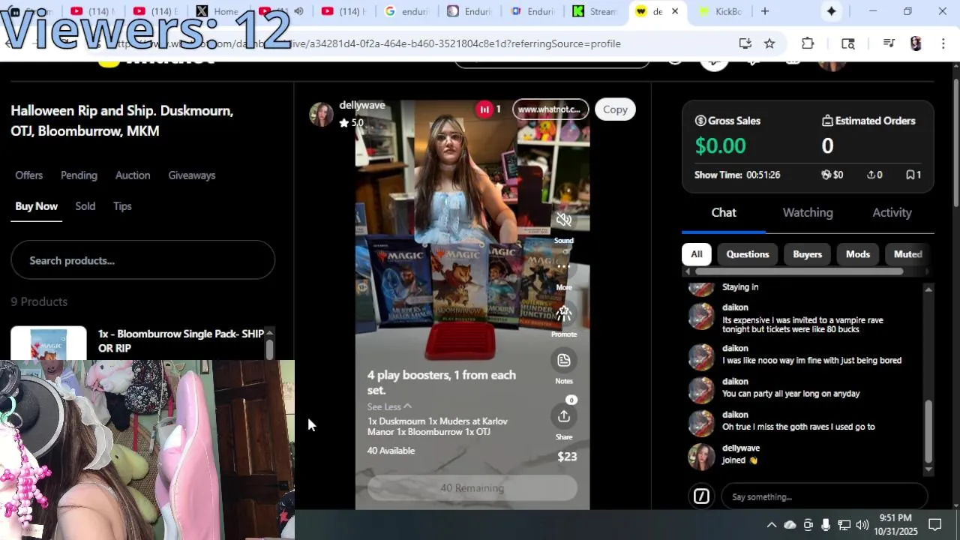Click the taskbar microphone icon

pyautogui.click(x=826, y=525)
